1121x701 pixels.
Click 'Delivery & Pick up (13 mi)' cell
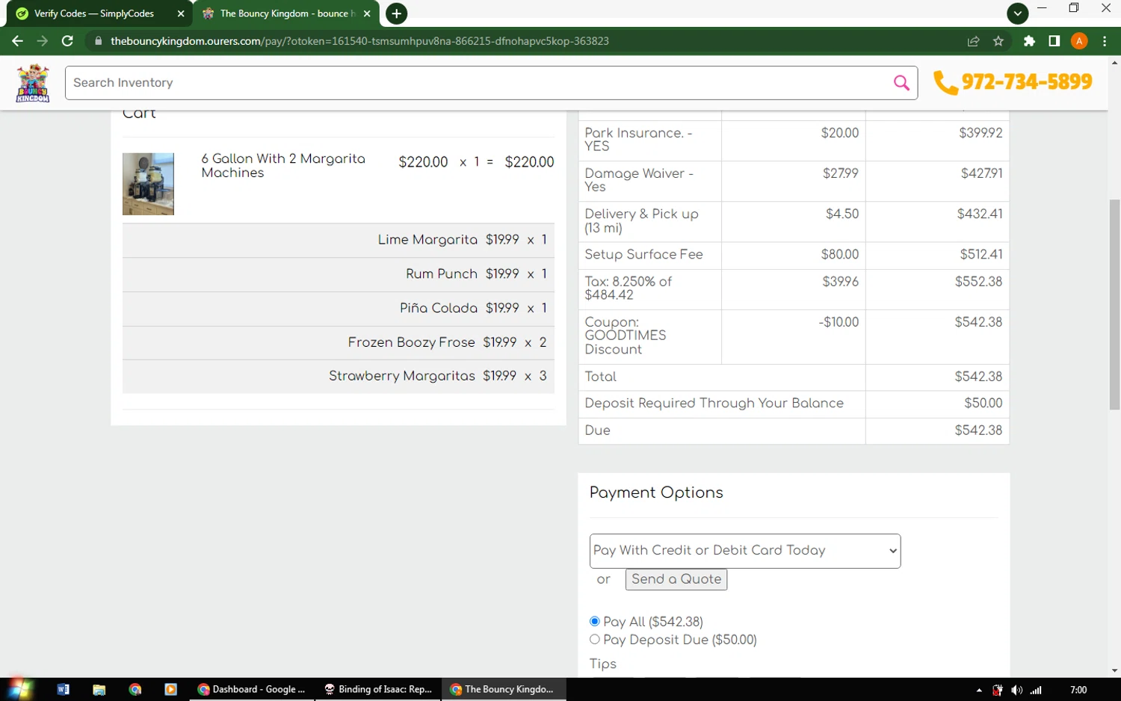650,221
